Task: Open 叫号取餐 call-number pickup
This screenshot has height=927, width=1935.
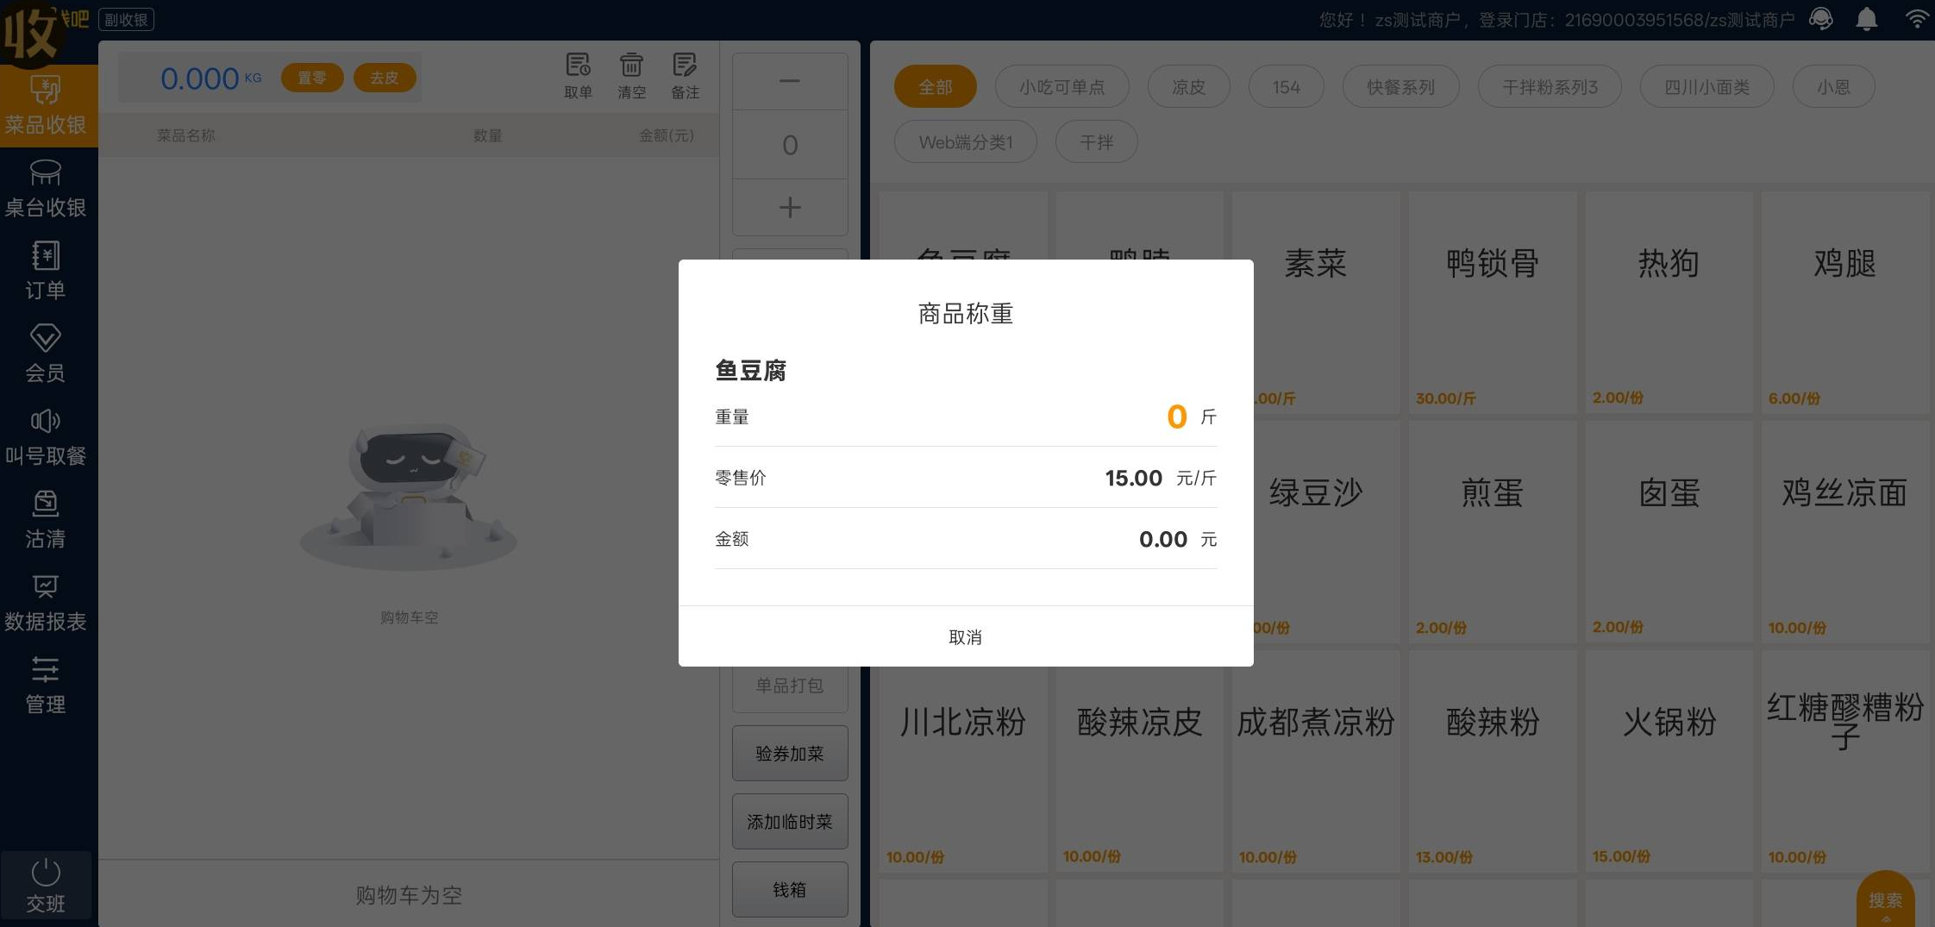Action: (46, 437)
